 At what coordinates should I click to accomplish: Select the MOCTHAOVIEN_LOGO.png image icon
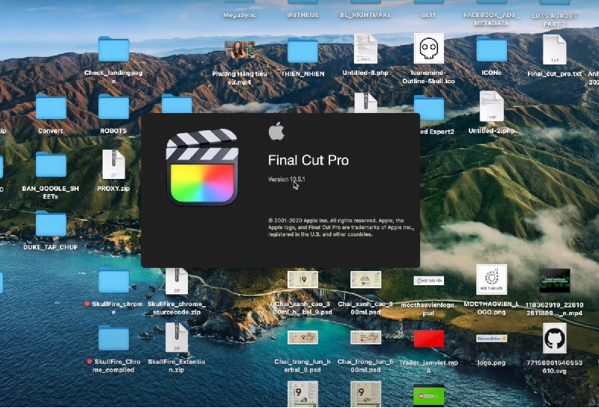492,280
